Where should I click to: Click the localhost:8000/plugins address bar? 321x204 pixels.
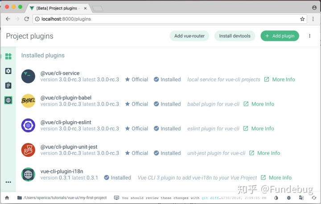coord(169,19)
